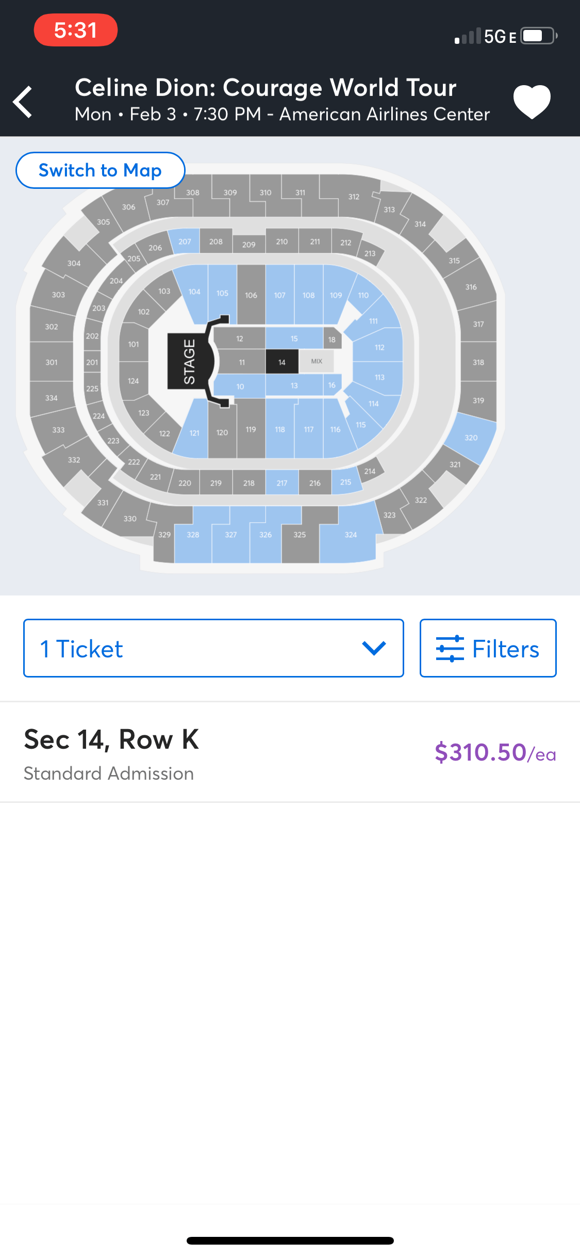Tap the red 5:31 time indicator
This screenshot has width=580, height=1257.
75,30
